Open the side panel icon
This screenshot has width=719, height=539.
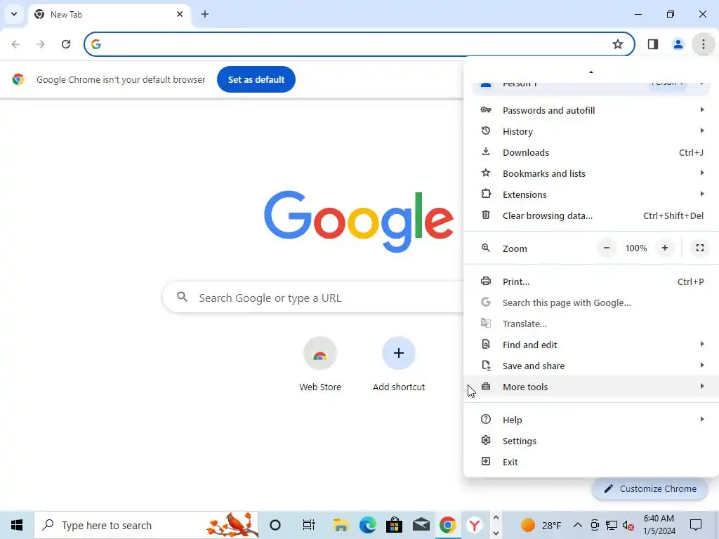[x=653, y=44]
